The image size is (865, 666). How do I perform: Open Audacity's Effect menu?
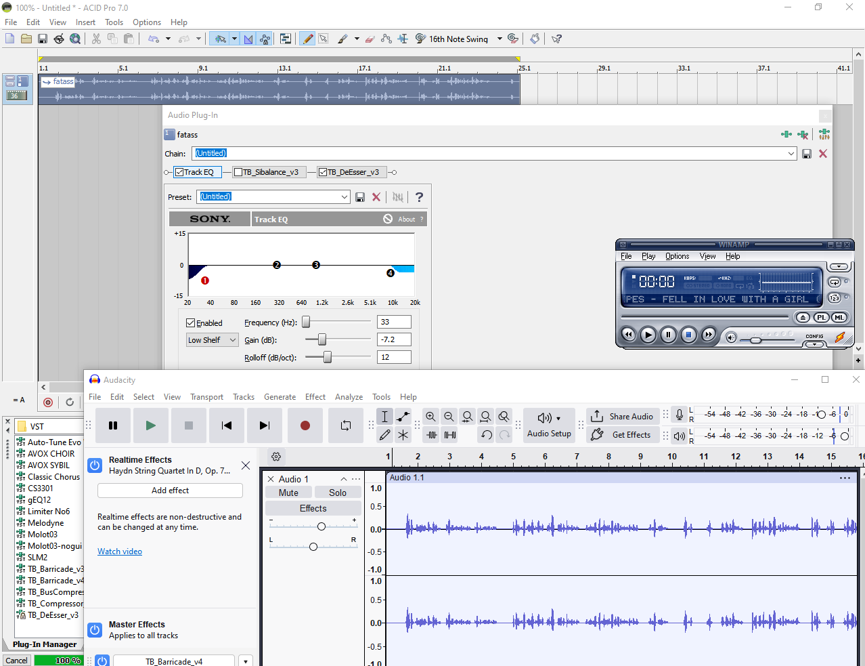[x=315, y=397]
